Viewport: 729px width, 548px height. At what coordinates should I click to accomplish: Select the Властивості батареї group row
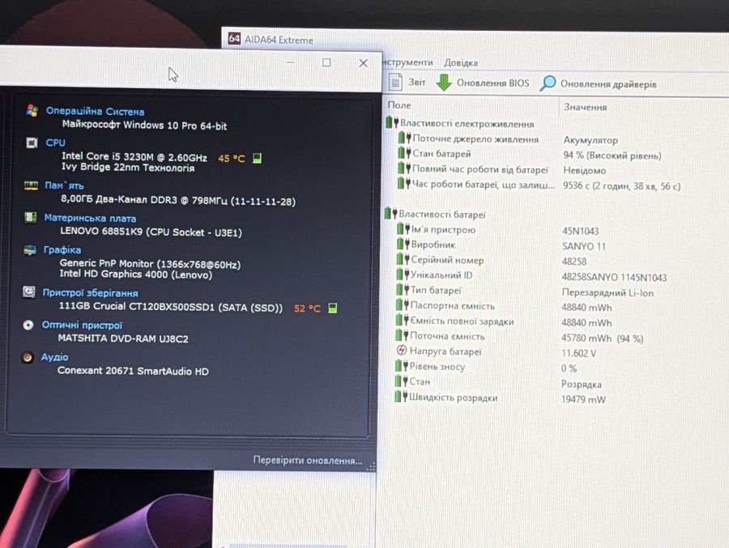(x=435, y=215)
